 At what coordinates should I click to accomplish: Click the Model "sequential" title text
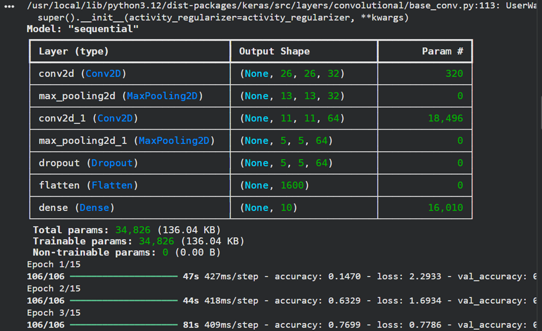(x=82, y=28)
